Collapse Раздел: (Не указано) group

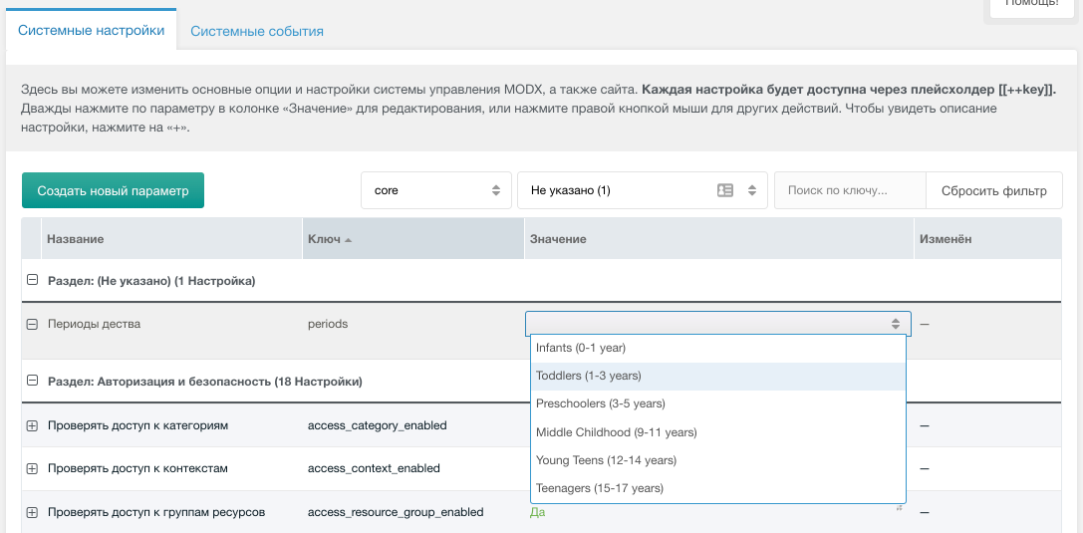pos(32,280)
